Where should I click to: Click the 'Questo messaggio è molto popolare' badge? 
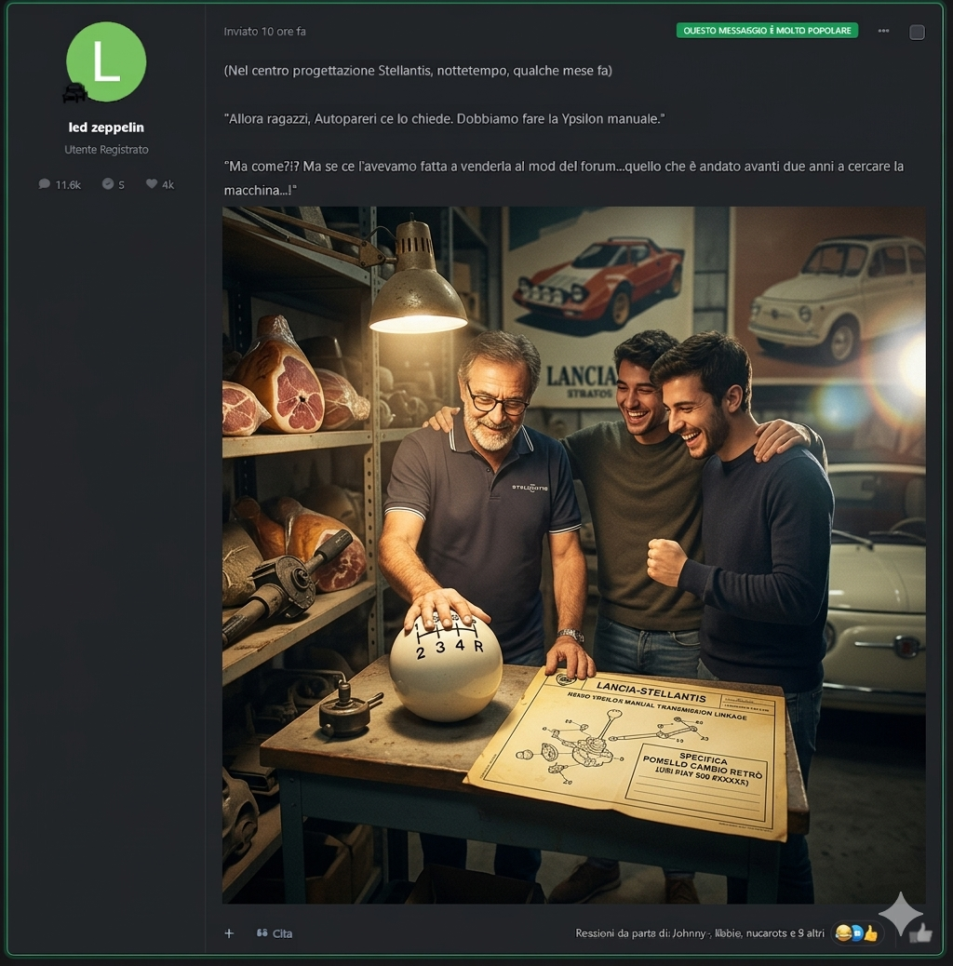767,31
